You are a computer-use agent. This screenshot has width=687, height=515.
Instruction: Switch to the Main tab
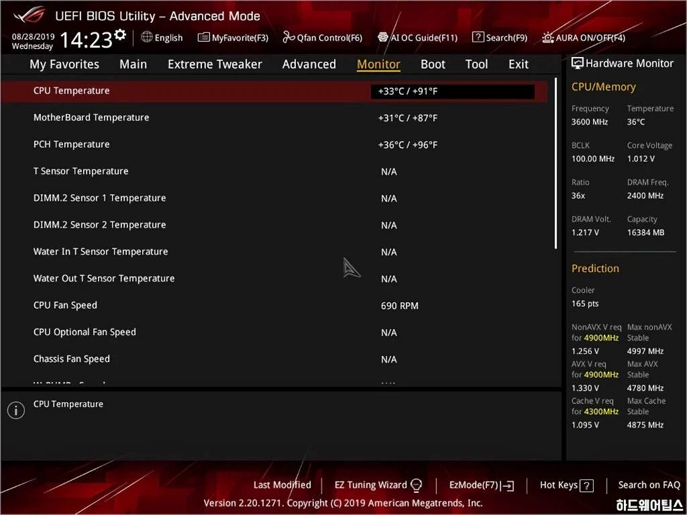(x=134, y=64)
